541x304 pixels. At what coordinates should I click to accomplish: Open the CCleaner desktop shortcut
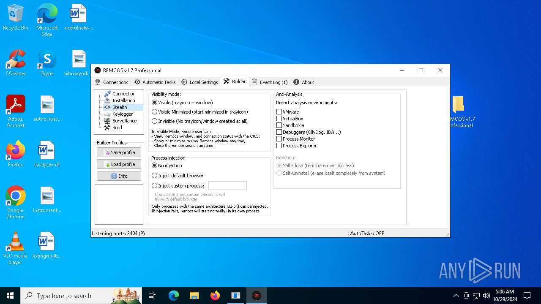pos(16,63)
